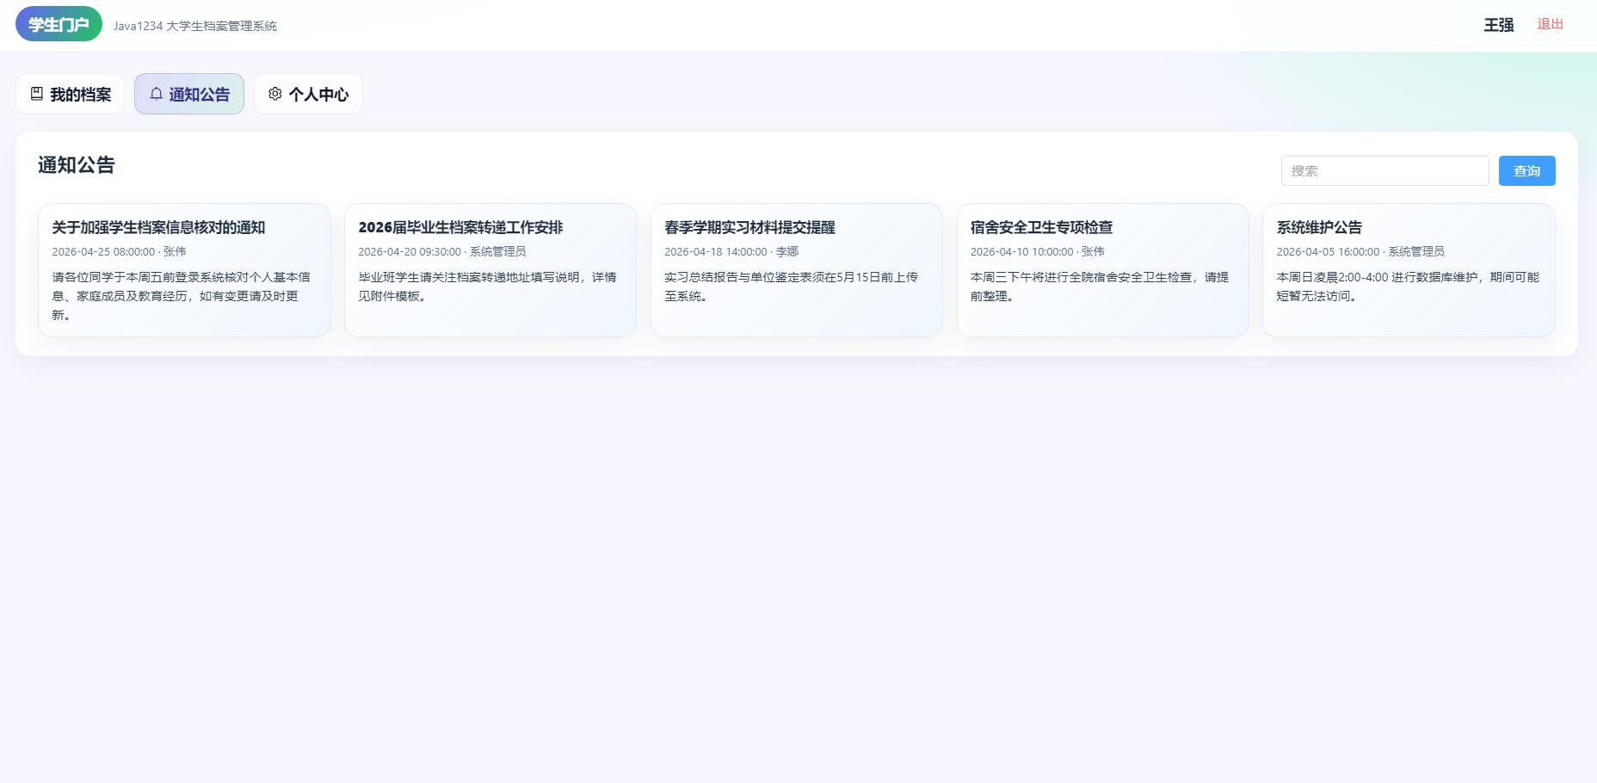1597x783 pixels.
Task: Click the gear icon in 个人中心 tab
Action: click(275, 94)
